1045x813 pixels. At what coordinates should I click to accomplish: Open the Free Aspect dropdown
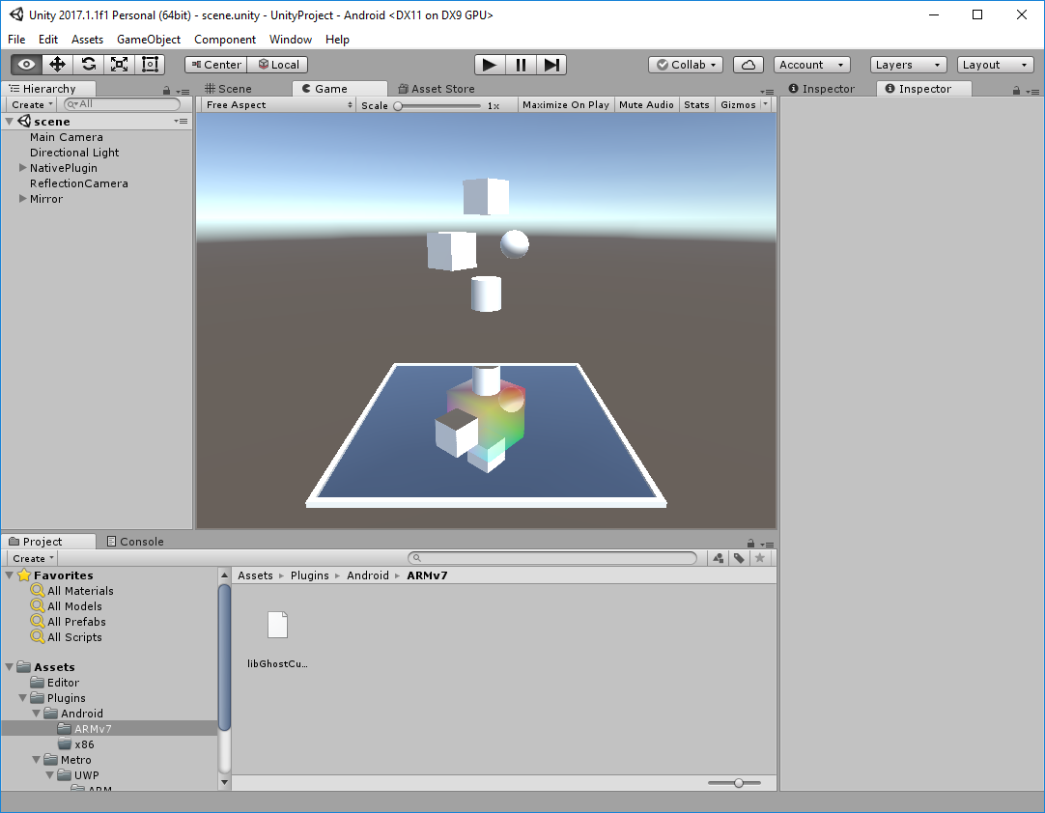[x=278, y=104]
